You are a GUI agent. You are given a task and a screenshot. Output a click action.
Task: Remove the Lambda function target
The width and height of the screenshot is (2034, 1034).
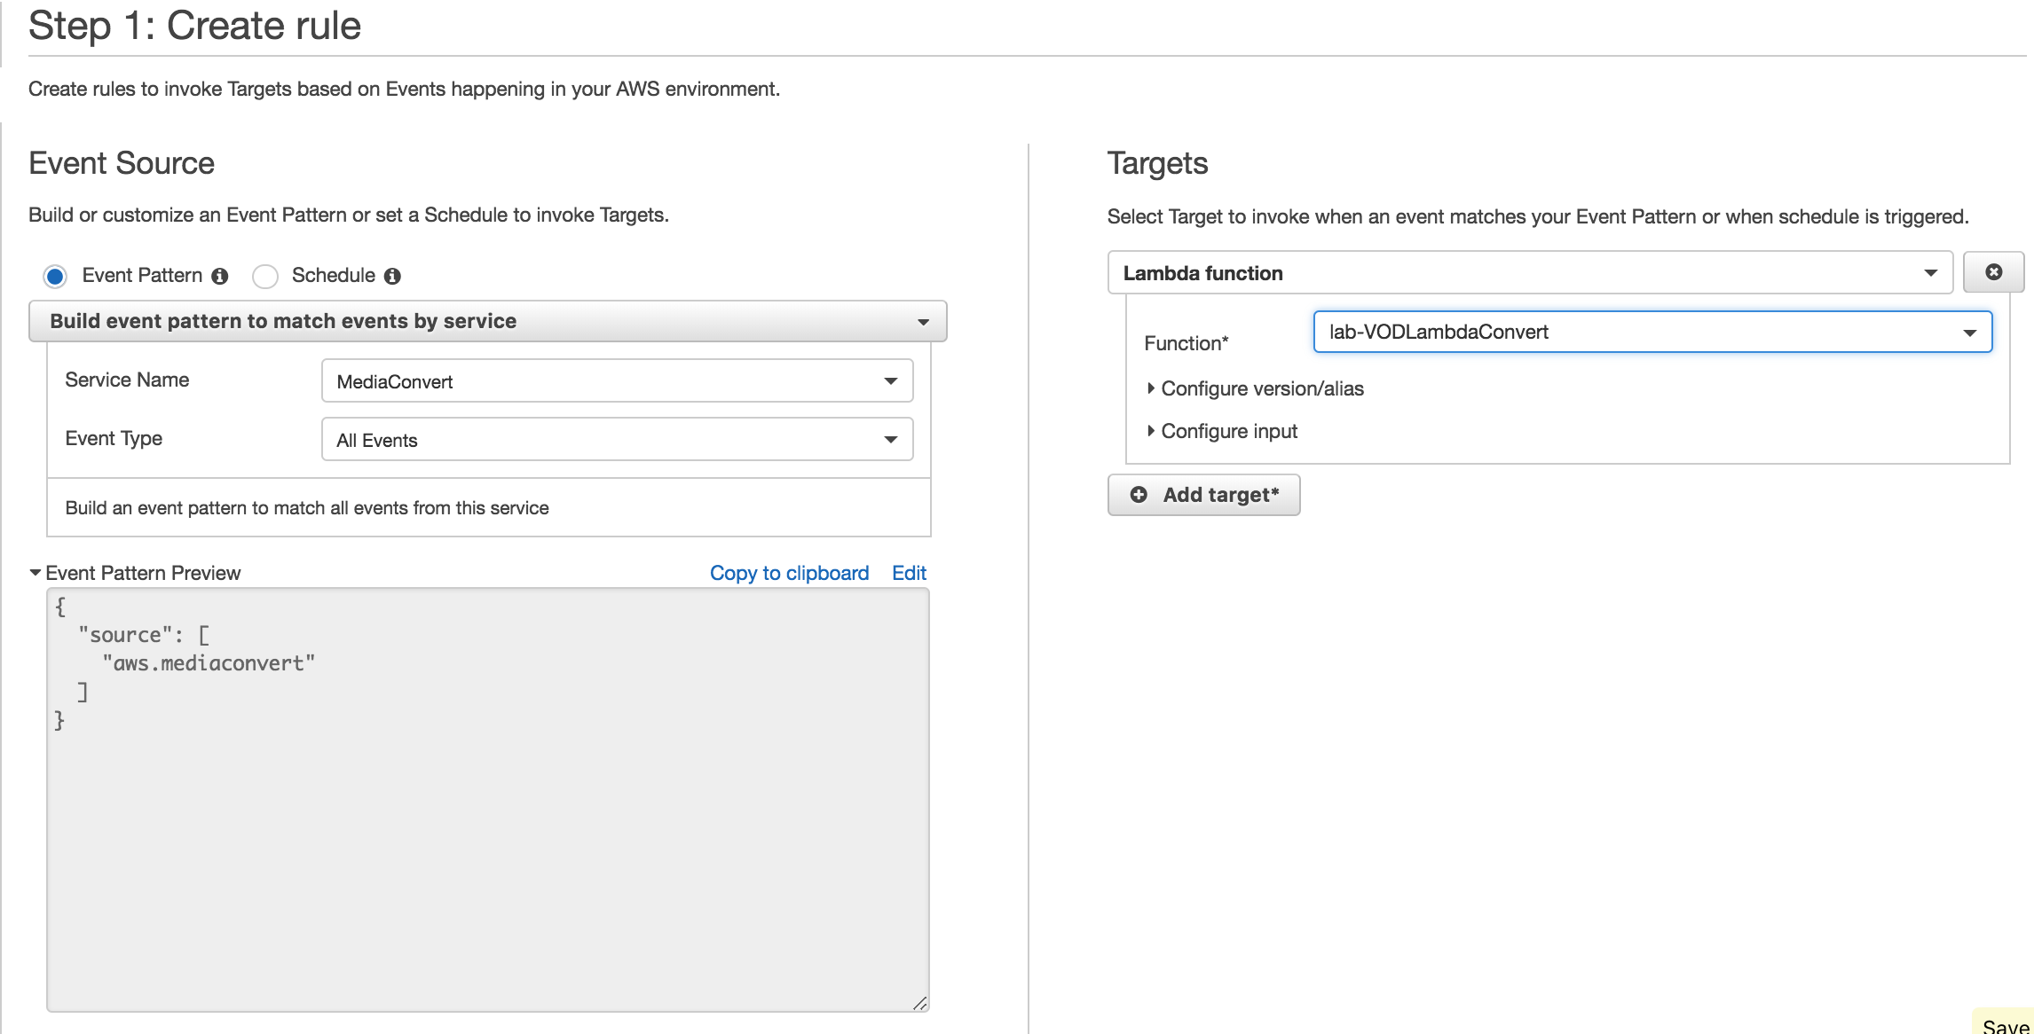coord(1993,272)
